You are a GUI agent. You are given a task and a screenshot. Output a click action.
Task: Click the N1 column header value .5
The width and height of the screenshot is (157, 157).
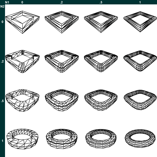click(x=101, y=2)
